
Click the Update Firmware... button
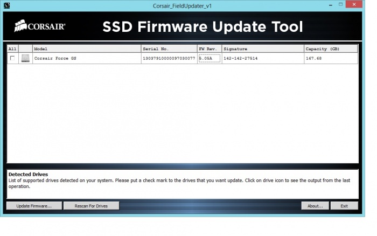click(x=34, y=206)
